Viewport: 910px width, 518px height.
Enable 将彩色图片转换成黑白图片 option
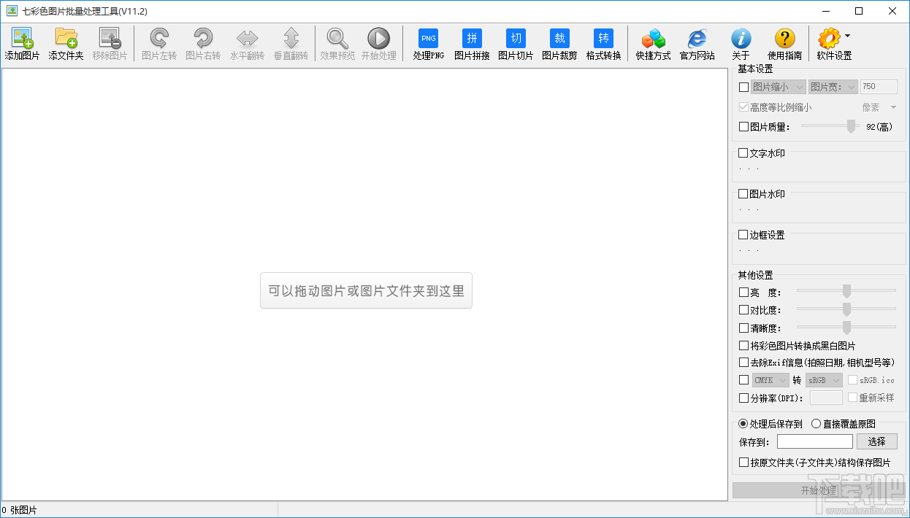pyautogui.click(x=743, y=345)
